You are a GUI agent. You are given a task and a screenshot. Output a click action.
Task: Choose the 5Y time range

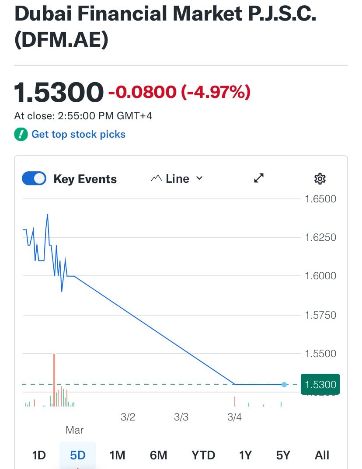tap(283, 455)
